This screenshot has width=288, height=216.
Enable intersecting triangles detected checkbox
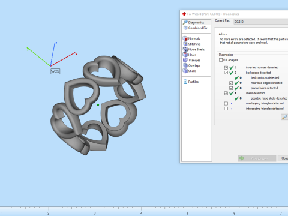pos(226,109)
